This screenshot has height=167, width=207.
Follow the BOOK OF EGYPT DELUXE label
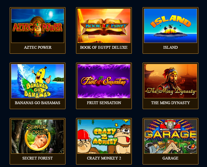(x=104, y=47)
